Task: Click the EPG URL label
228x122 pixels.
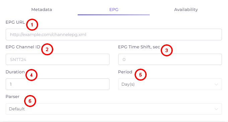Action: pyautogui.click(x=15, y=22)
